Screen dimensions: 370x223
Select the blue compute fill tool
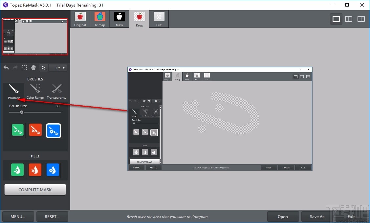point(53,170)
